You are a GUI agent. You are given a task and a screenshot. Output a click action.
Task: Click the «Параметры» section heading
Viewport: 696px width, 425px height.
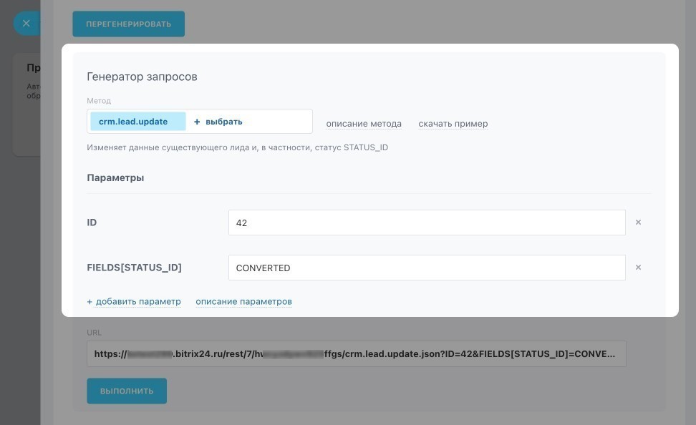tap(115, 177)
